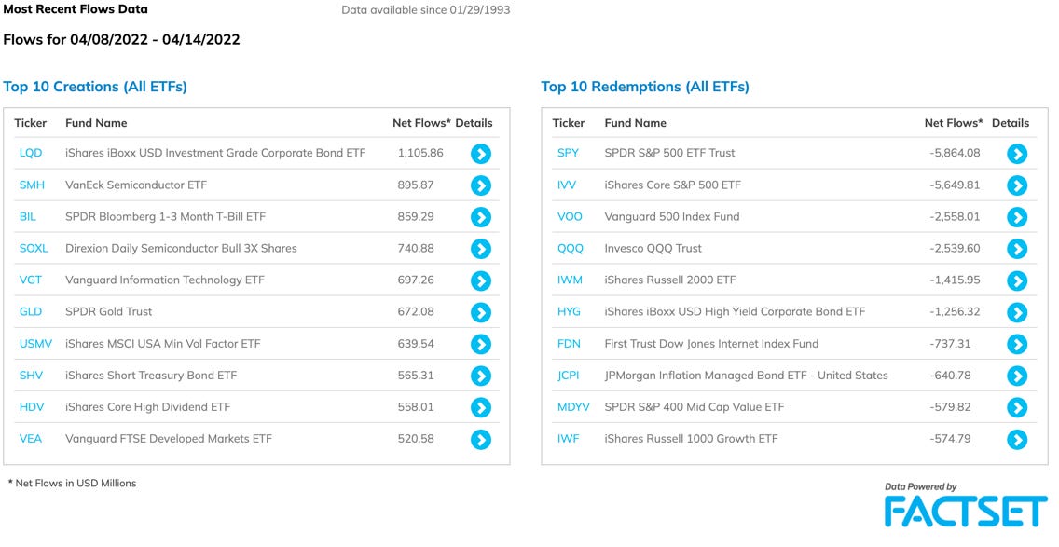The width and height of the screenshot is (1059, 547).
Task: Open the VOO ticker link
Action: (570, 216)
